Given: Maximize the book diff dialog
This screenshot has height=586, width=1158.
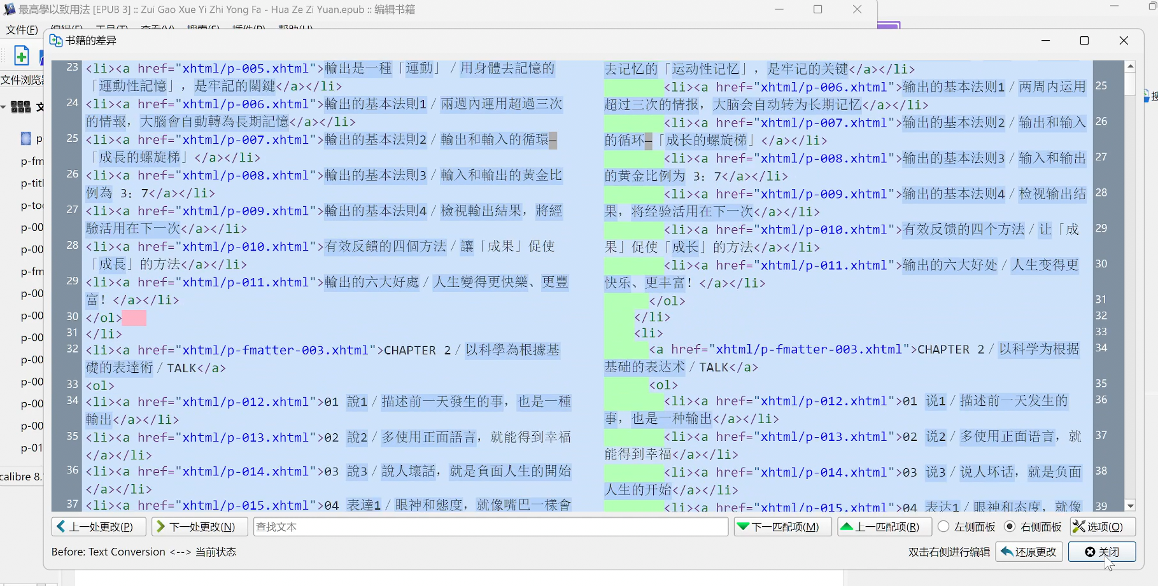Looking at the screenshot, I should 1084,41.
